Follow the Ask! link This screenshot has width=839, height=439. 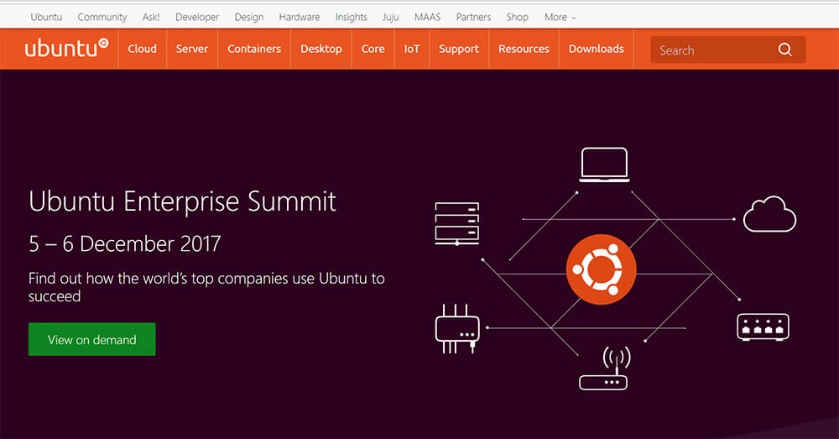coord(151,17)
